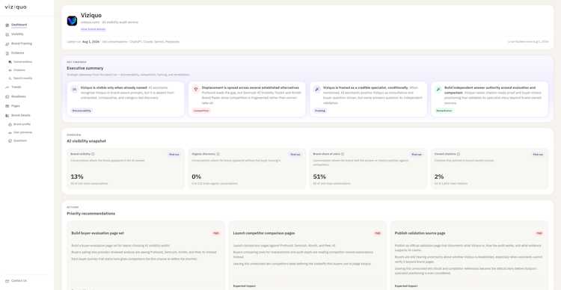Show the Brand visibility info icon
This screenshot has height=290, width=561.
[x=93, y=154]
